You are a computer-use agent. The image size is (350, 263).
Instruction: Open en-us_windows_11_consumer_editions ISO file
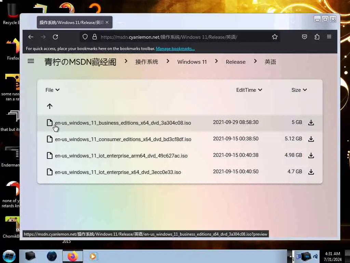tap(123, 139)
